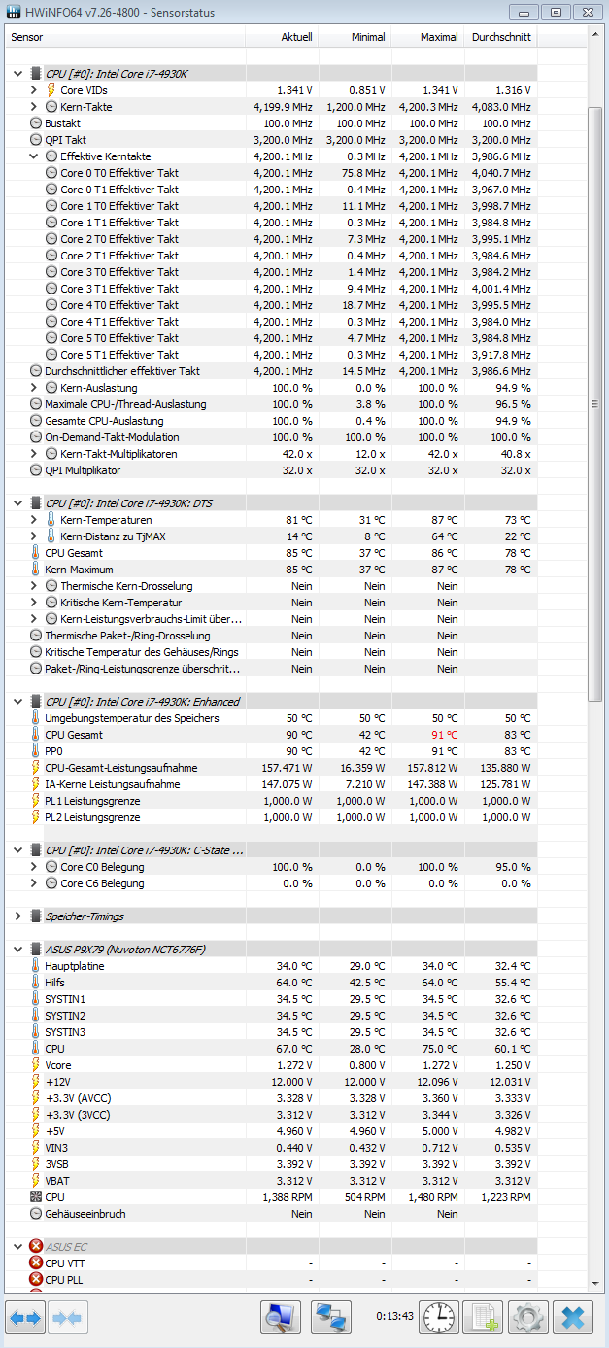Click the fan icon beside CPU RPM row
The image size is (609, 1348).
coord(36,1197)
